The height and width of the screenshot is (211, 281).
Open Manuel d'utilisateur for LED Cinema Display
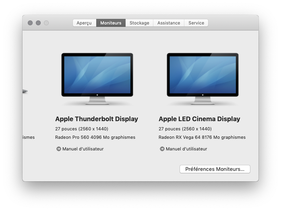[186, 149]
